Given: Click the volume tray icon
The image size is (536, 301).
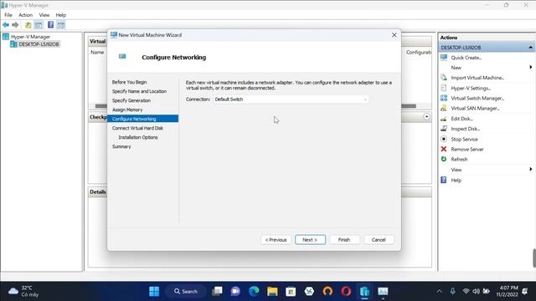Looking at the screenshot, I should (476, 291).
